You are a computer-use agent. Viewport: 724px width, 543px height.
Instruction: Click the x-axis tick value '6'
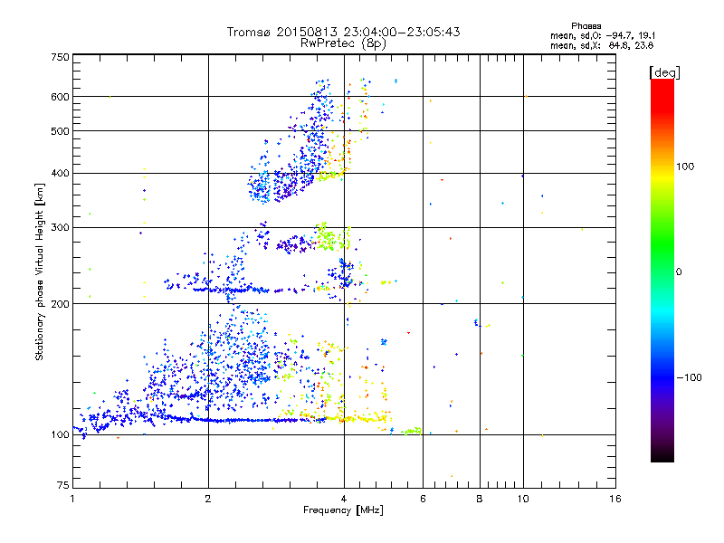pos(423,499)
